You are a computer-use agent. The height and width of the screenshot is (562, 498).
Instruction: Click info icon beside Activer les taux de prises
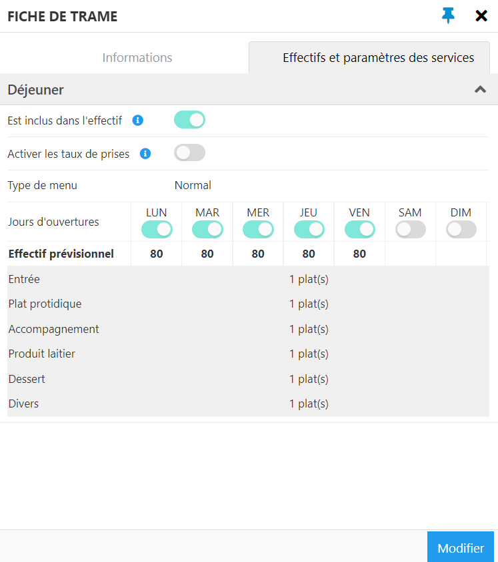click(x=145, y=154)
